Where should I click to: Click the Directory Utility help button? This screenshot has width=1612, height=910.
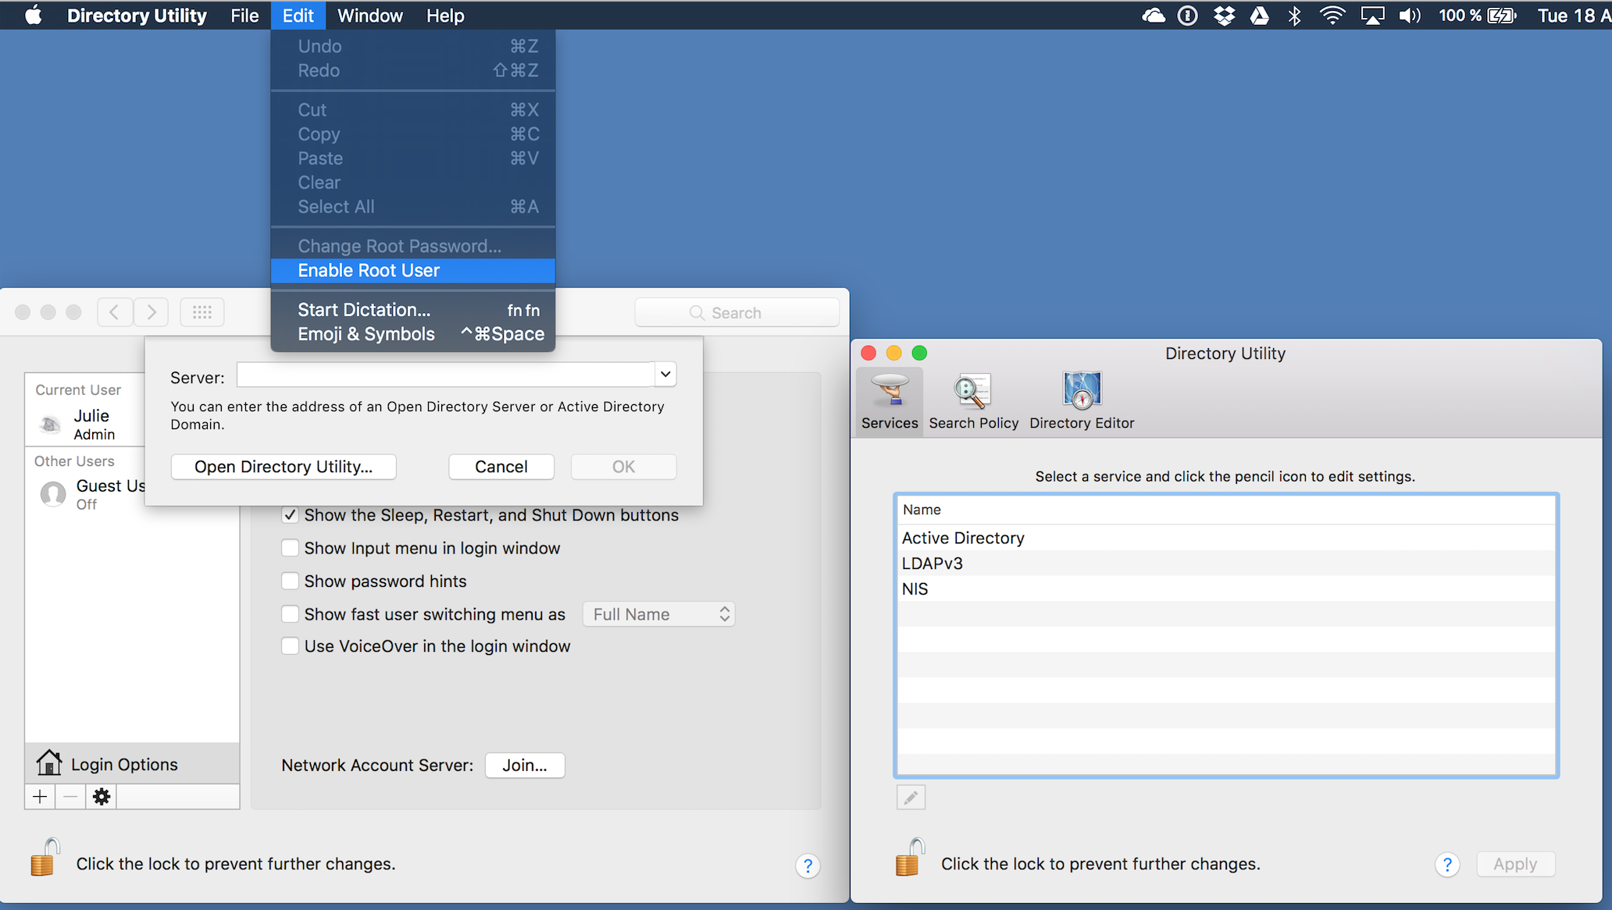click(1446, 865)
